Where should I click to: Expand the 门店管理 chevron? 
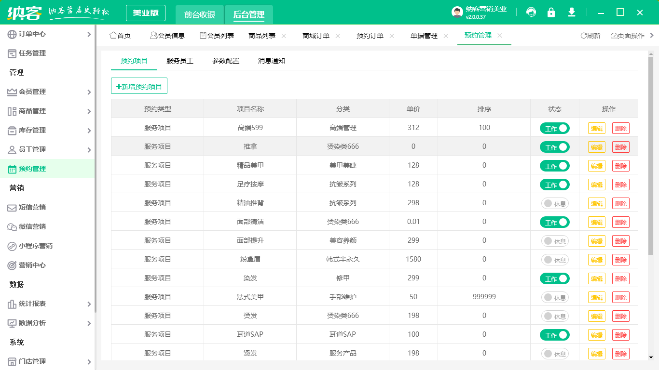click(89, 362)
